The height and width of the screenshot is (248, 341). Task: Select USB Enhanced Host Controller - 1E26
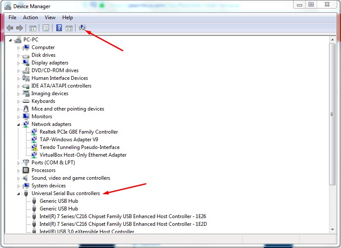pyautogui.click(x=122, y=216)
